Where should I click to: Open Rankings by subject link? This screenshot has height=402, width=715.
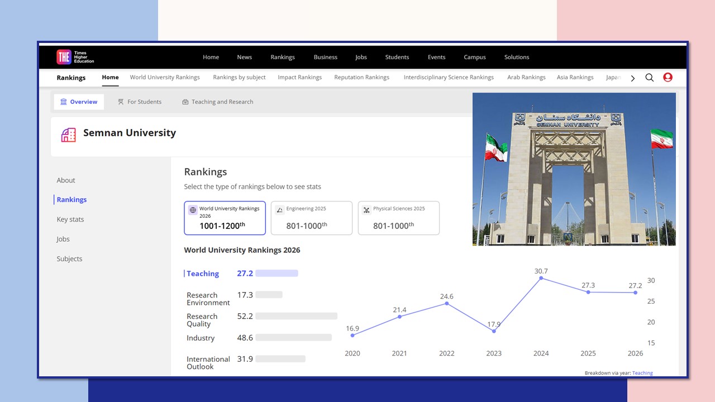point(239,78)
